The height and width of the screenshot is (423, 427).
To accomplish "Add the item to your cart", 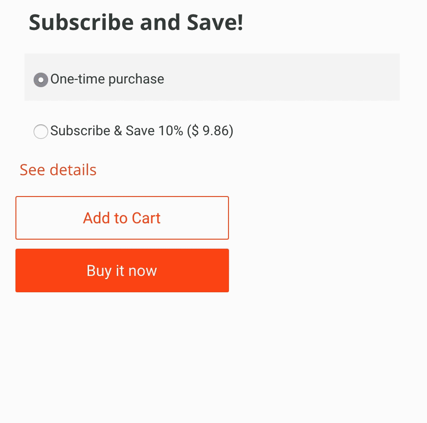I will tap(122, 218).
